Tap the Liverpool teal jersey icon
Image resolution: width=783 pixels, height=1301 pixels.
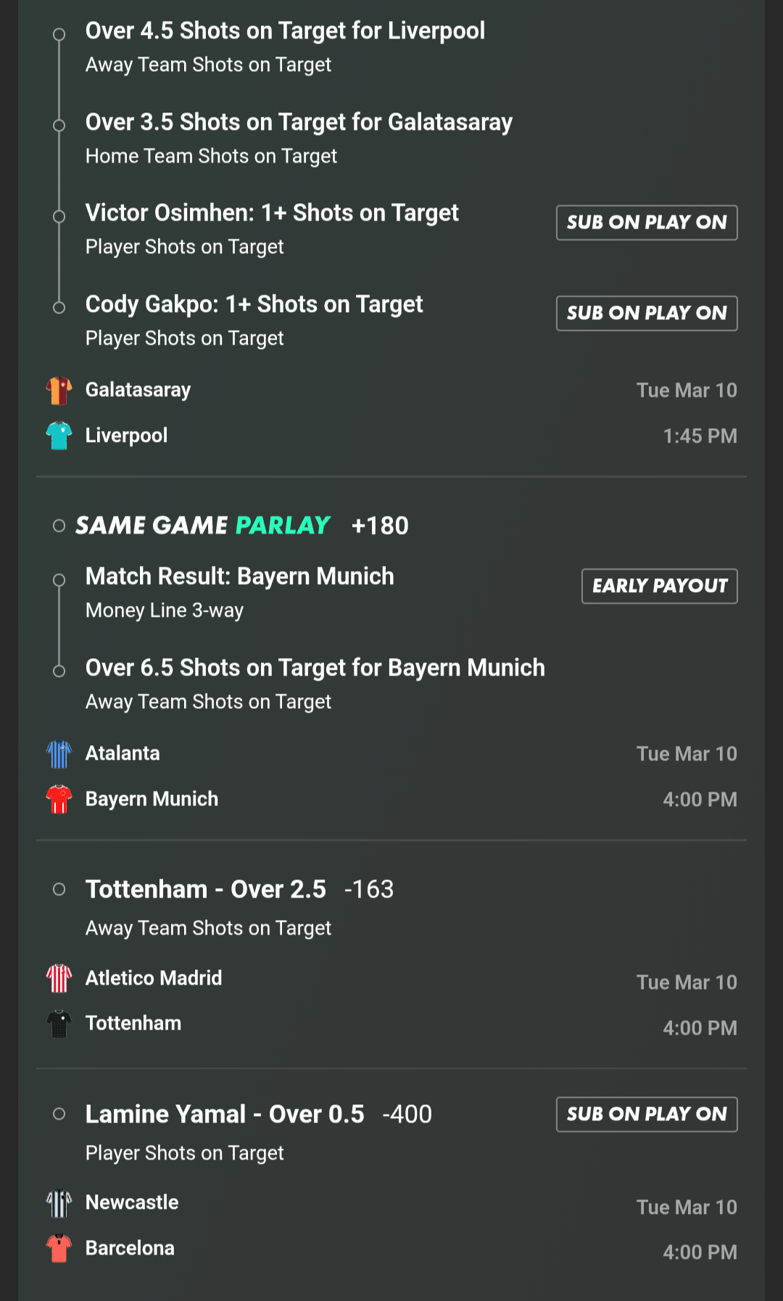(59, 435)
